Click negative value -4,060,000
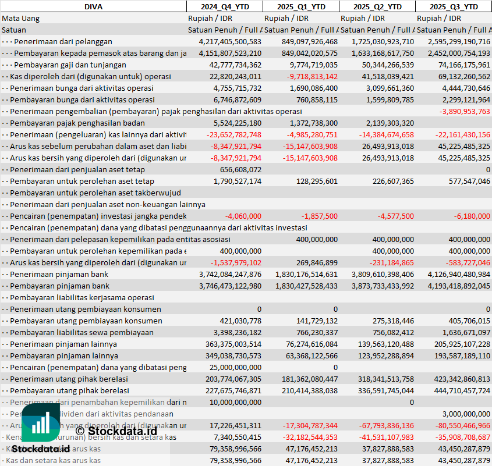Screen dimensions: 492x466 point(243,216)
